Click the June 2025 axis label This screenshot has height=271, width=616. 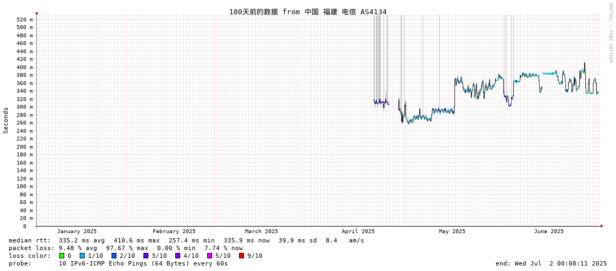pyautogui.click(x=548, y=232)
